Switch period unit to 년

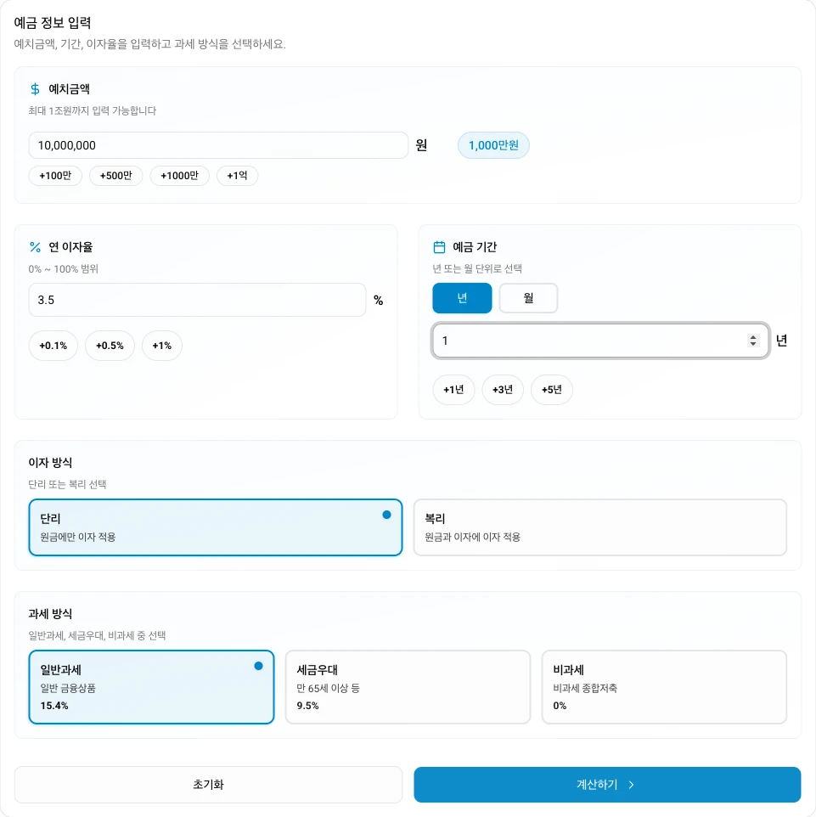pos(462,298)
